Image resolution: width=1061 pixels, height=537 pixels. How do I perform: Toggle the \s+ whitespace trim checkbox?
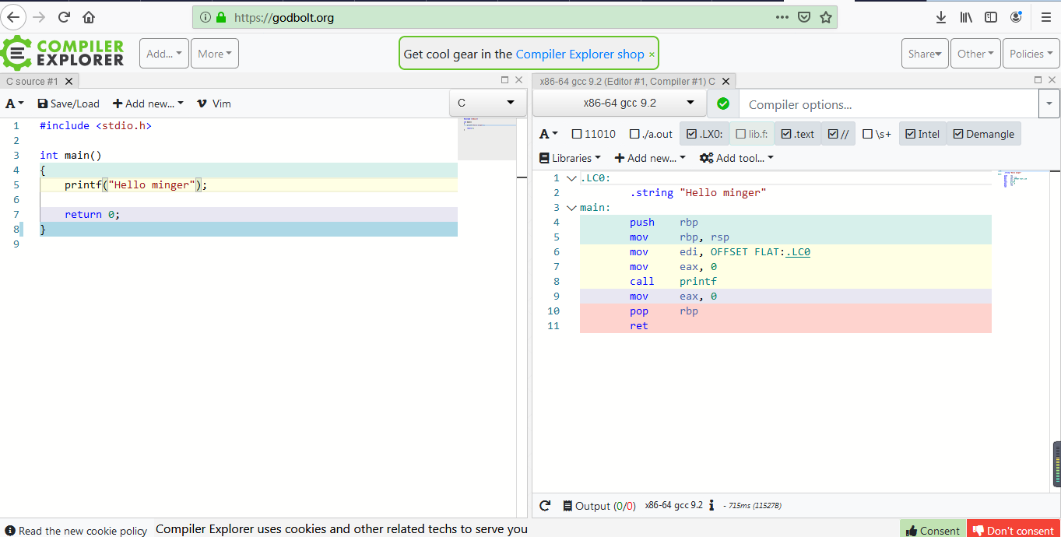point(877,134)
